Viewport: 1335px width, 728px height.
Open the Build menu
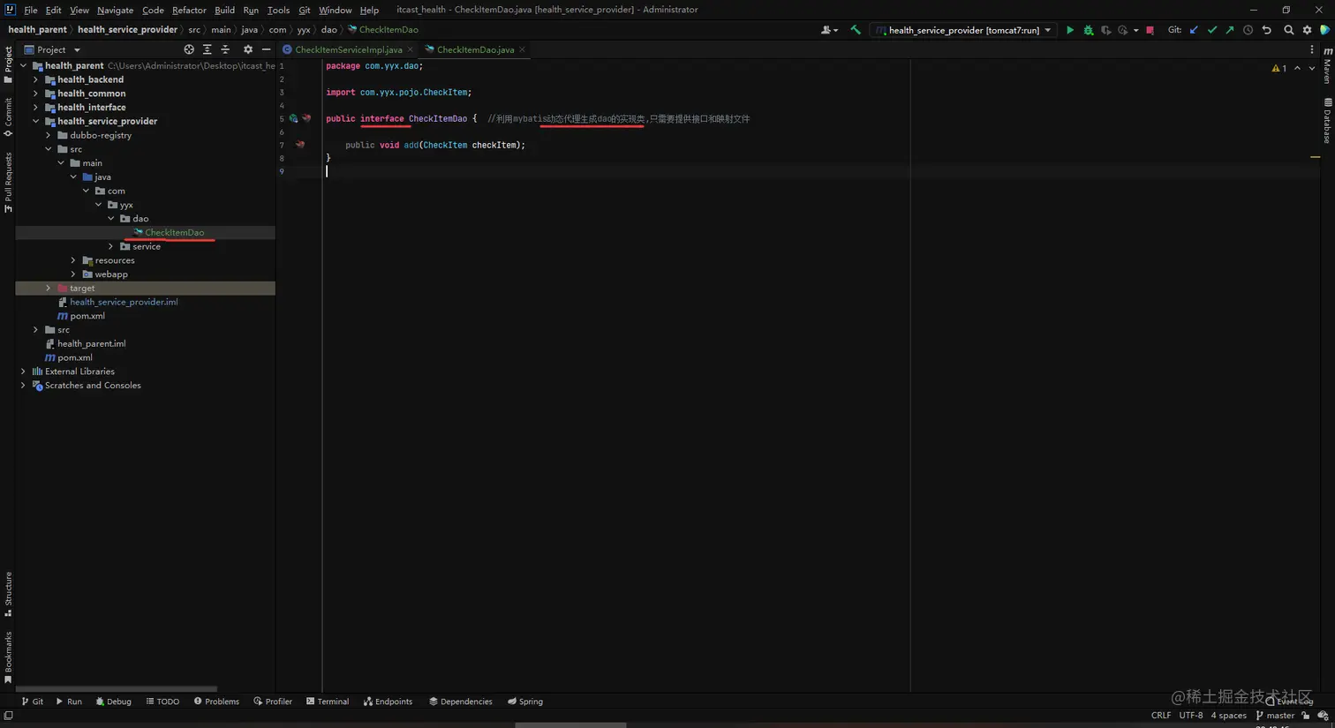[224, 10]
